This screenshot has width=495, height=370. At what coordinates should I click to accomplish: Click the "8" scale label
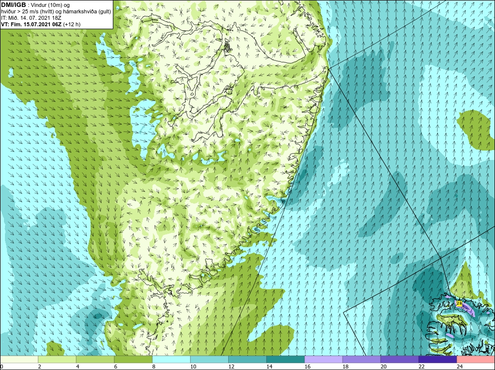tap(154, 367)
